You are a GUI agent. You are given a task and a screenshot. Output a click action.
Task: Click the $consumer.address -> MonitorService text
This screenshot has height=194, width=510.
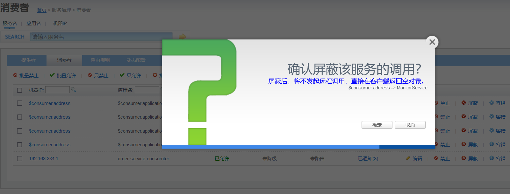(388, 88)
